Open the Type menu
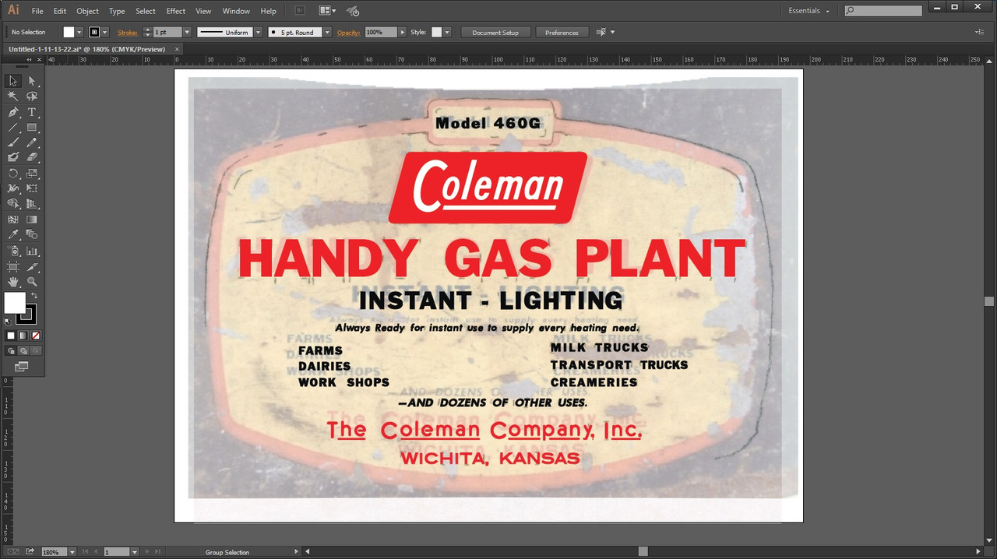This screenshot has height=559, width=997. click(x=117, y=11)
